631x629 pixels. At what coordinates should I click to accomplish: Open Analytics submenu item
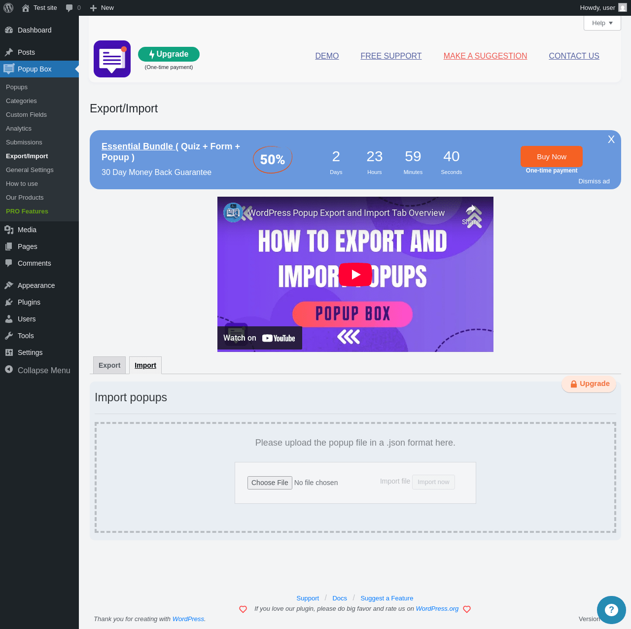pyautogui.click(x=19, y=129)
